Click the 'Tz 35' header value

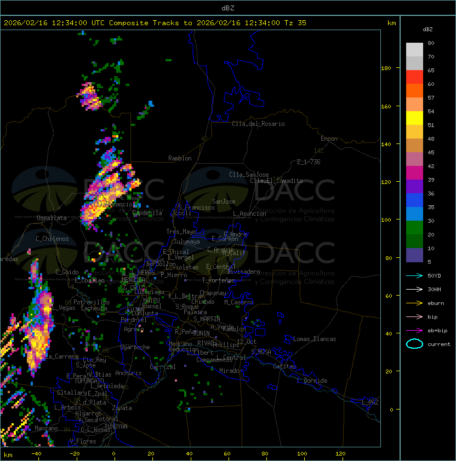click(x=295, y=23)
